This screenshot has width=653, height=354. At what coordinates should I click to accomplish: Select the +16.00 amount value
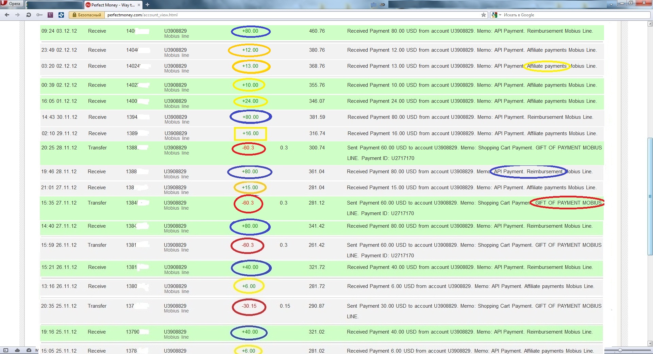pos(250,133)
